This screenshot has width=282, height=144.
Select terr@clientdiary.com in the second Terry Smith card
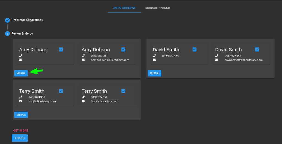click(104, 101)
